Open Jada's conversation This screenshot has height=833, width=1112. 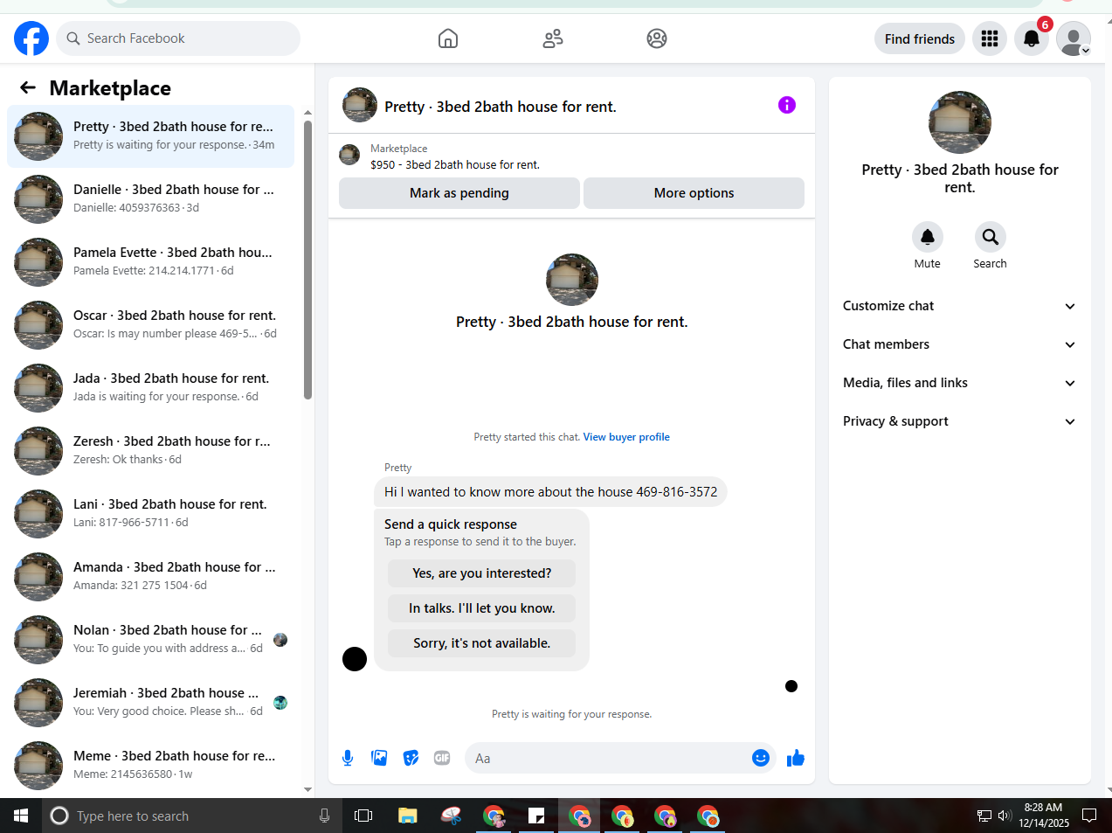pyautogui.click(x=150, y=387)
